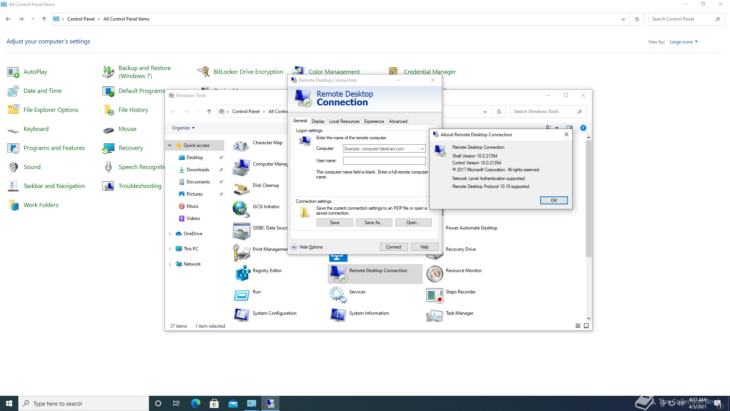Click OK in About Remote Desktop Connection

554,201
